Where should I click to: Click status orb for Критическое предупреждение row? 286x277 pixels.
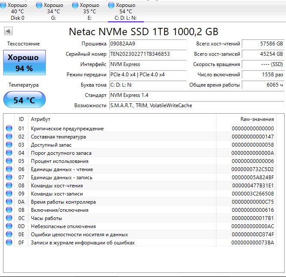click(x=9, y=128)
